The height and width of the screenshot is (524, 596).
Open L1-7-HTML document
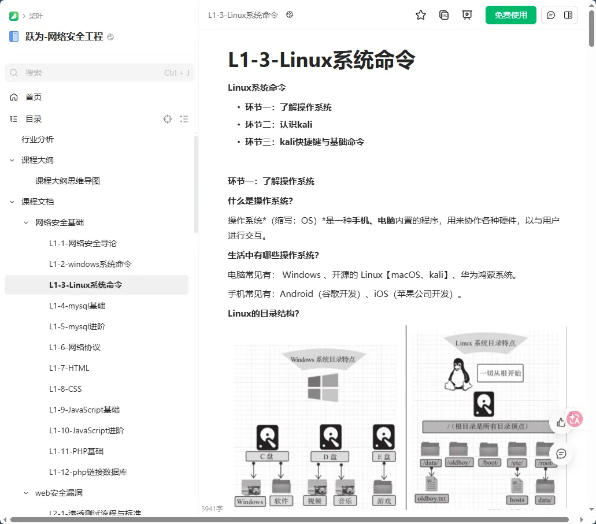69,368
